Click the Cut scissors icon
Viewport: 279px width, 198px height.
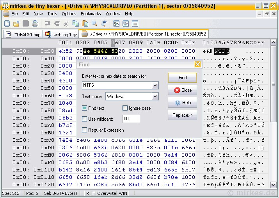(66, 24)
